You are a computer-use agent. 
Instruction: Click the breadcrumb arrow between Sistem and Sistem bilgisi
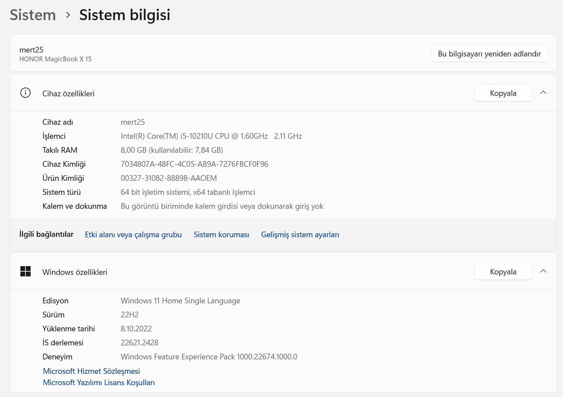tap(68, 15)
